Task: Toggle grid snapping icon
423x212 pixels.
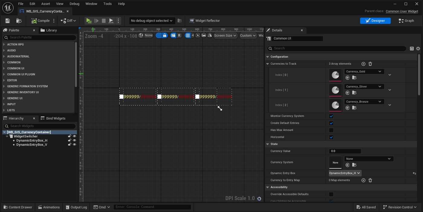Action: pos(188,35)
